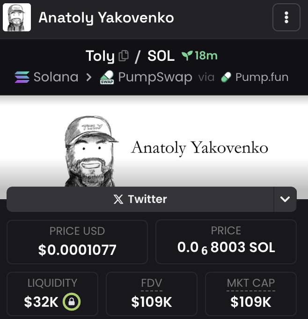Click the X logo on Twitter button

119,199
